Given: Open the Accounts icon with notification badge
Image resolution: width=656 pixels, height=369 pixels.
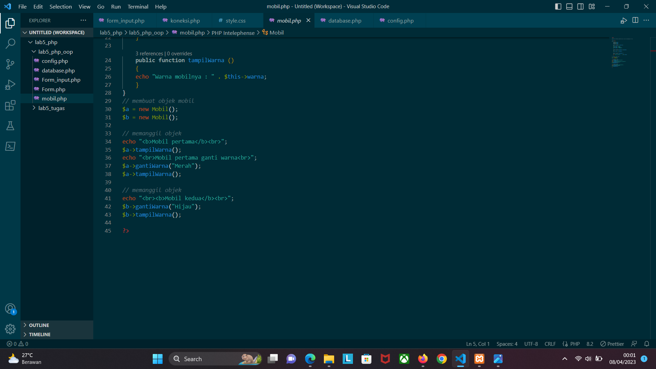Looking at the screenshot, I should [10, 308].
